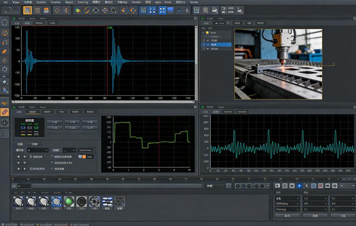Click the orange-highlighted frame icon in top toolbar
Screen dimensions: 356x226
coord(27,10)
